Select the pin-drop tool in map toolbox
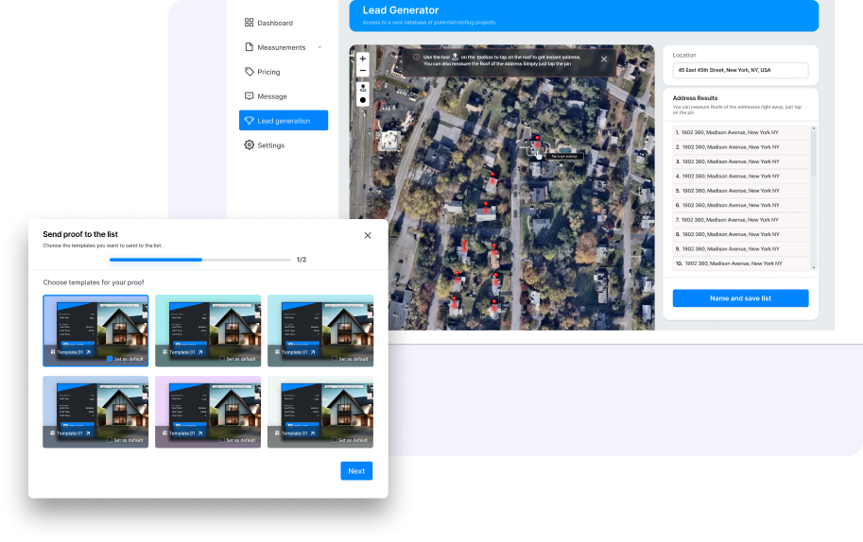 [363, 87]
